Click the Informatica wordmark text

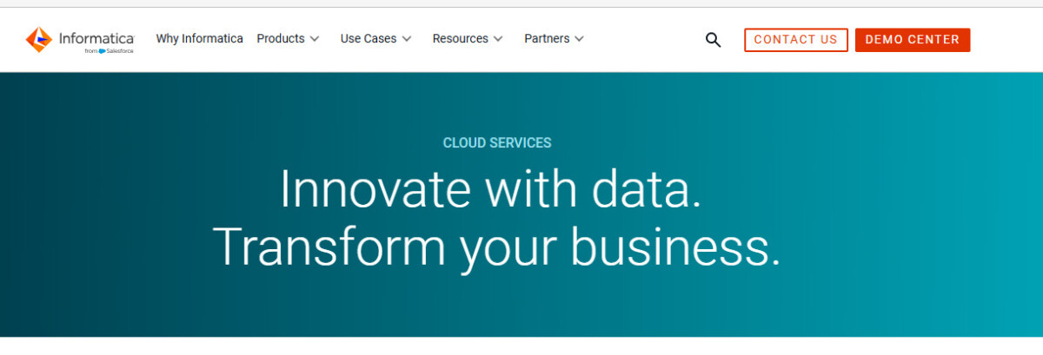96,38
